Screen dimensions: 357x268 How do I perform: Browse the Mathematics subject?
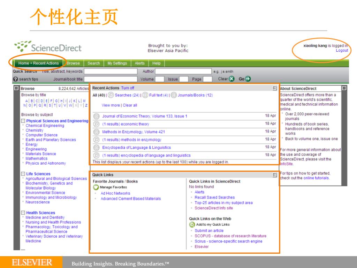[36, 159]
